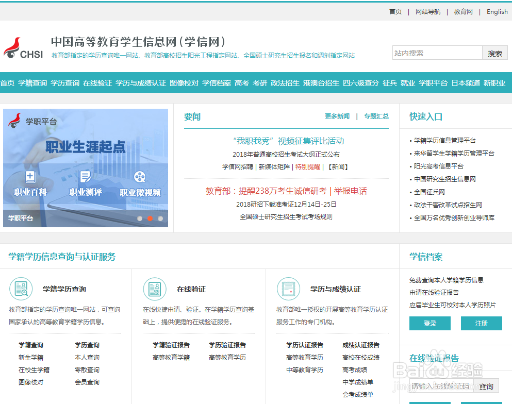Open 全国征兵网 quick link
The height and width of the screenshot is (404, 512).
pyautogui.click(x=429, y=192)
